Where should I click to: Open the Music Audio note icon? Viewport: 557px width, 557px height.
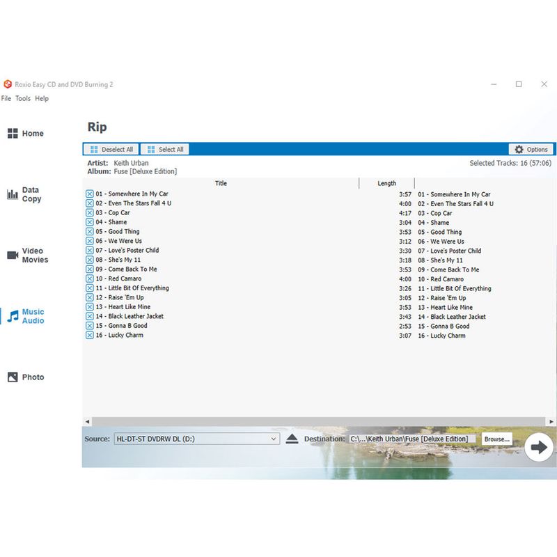coord(13,316)
